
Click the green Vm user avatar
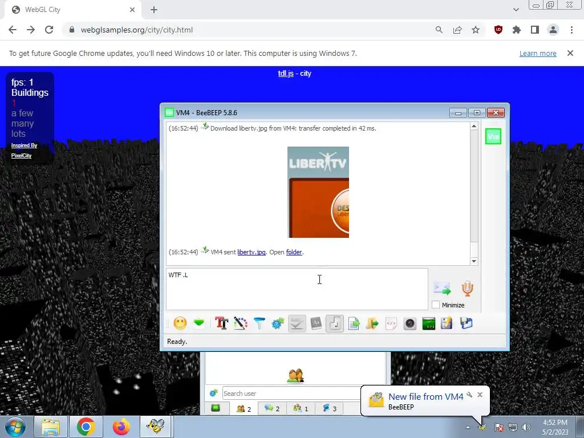[x=493, y=136]
